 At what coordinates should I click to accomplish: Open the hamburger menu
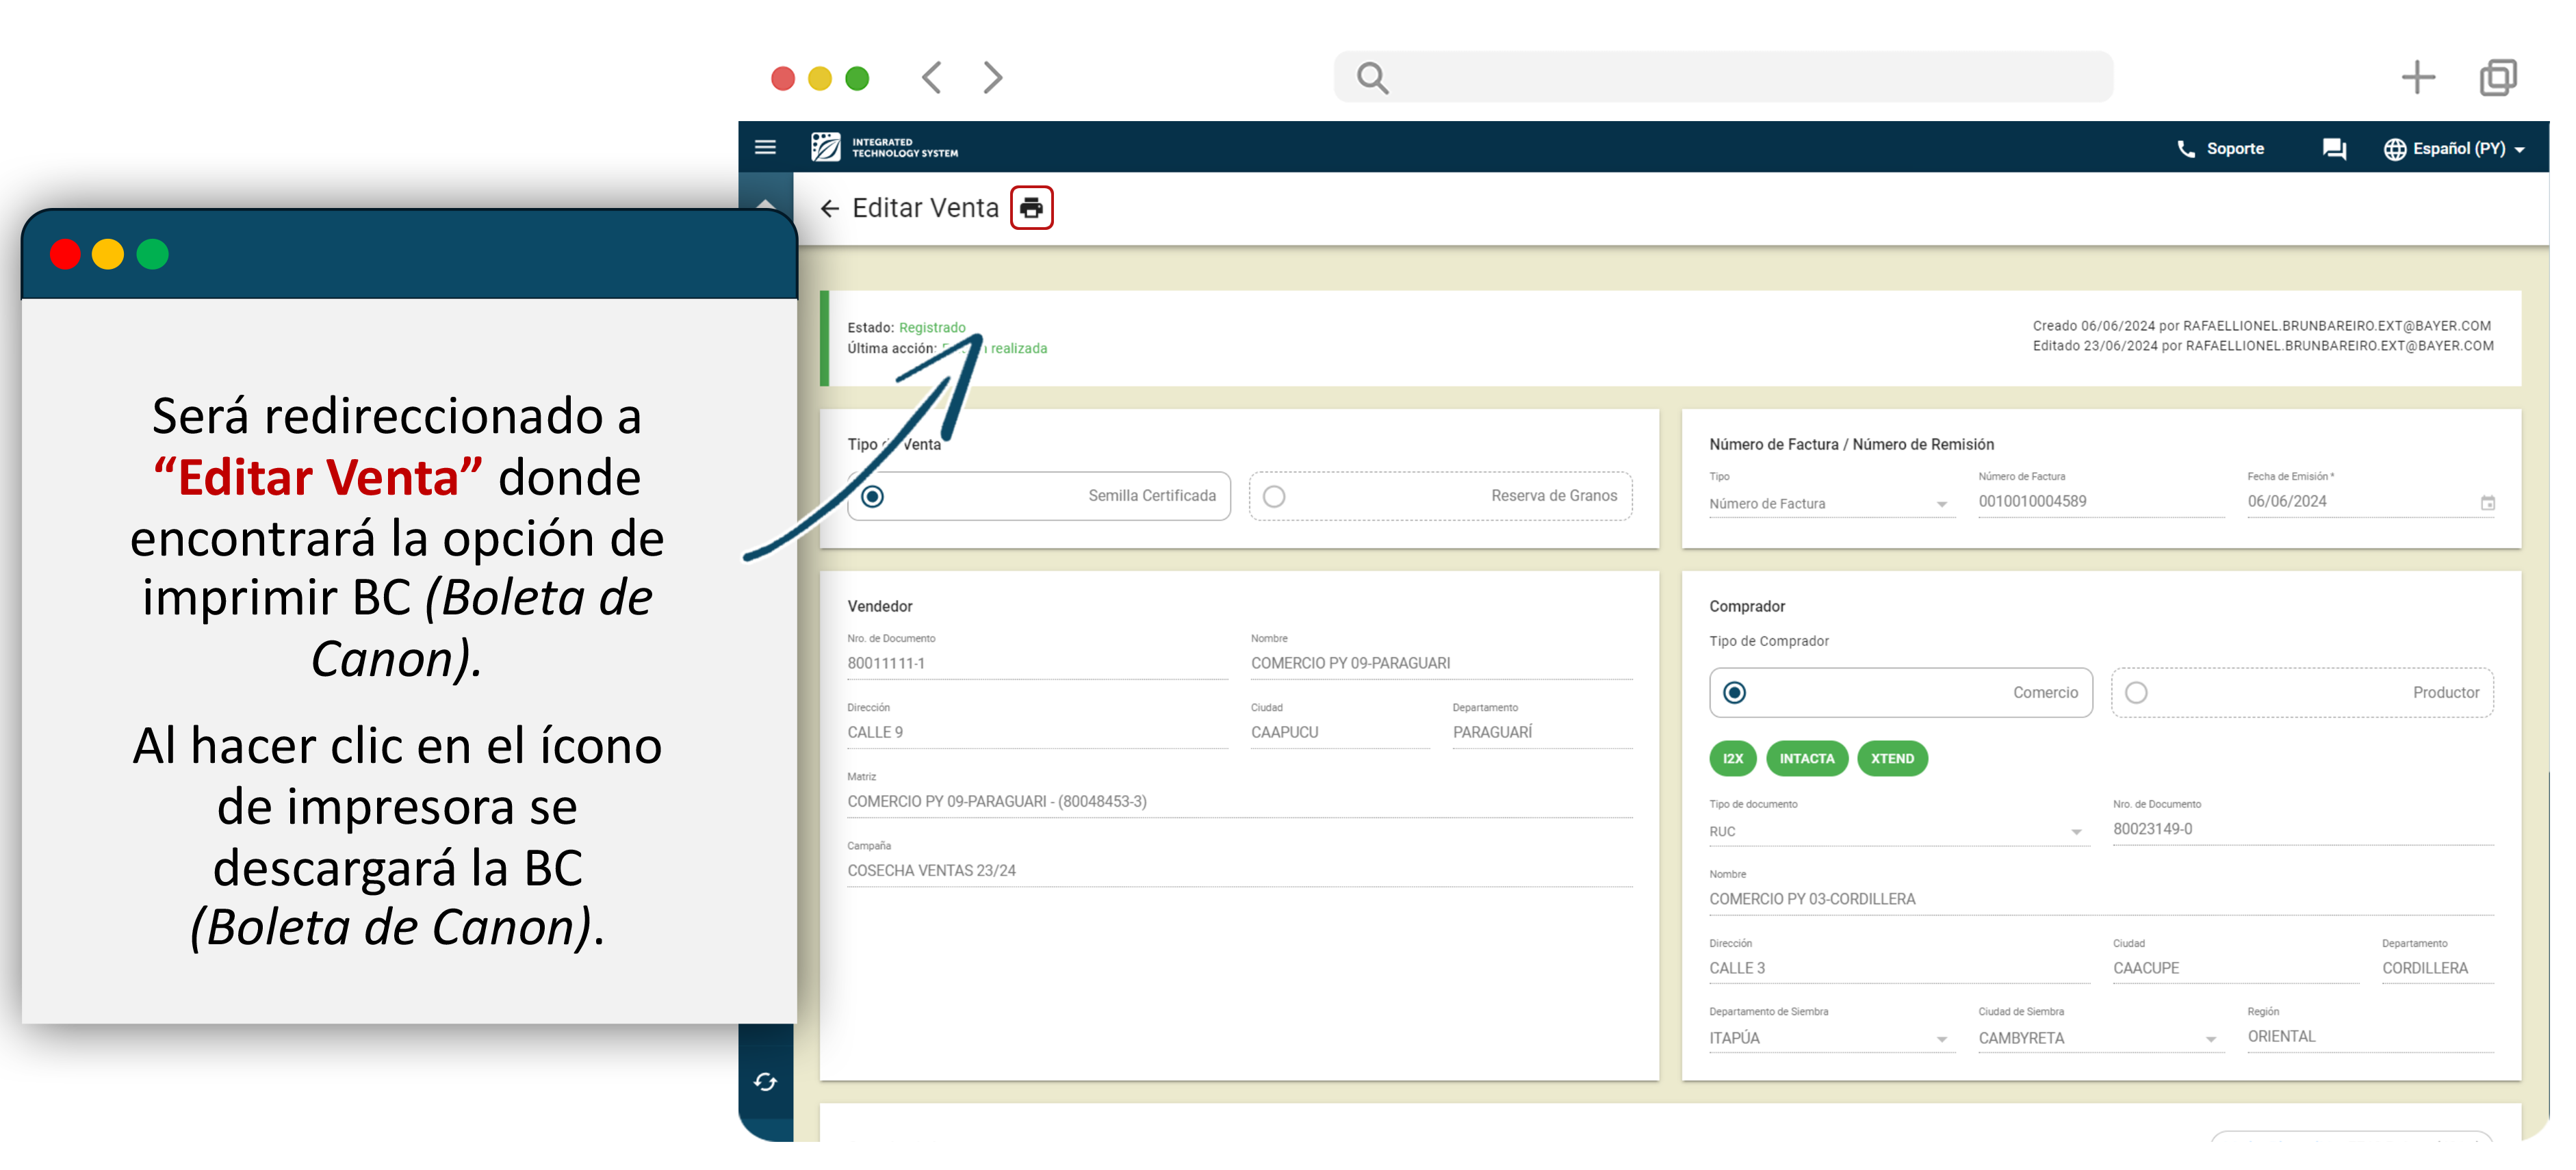point(765,148)
